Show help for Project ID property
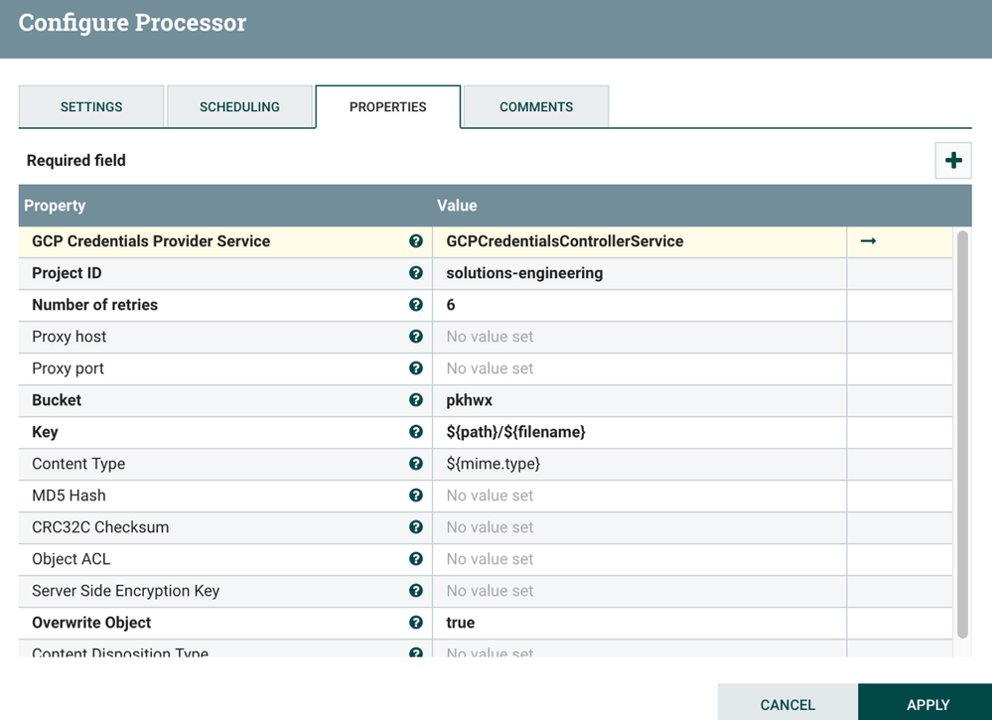 tap(416, 273)
